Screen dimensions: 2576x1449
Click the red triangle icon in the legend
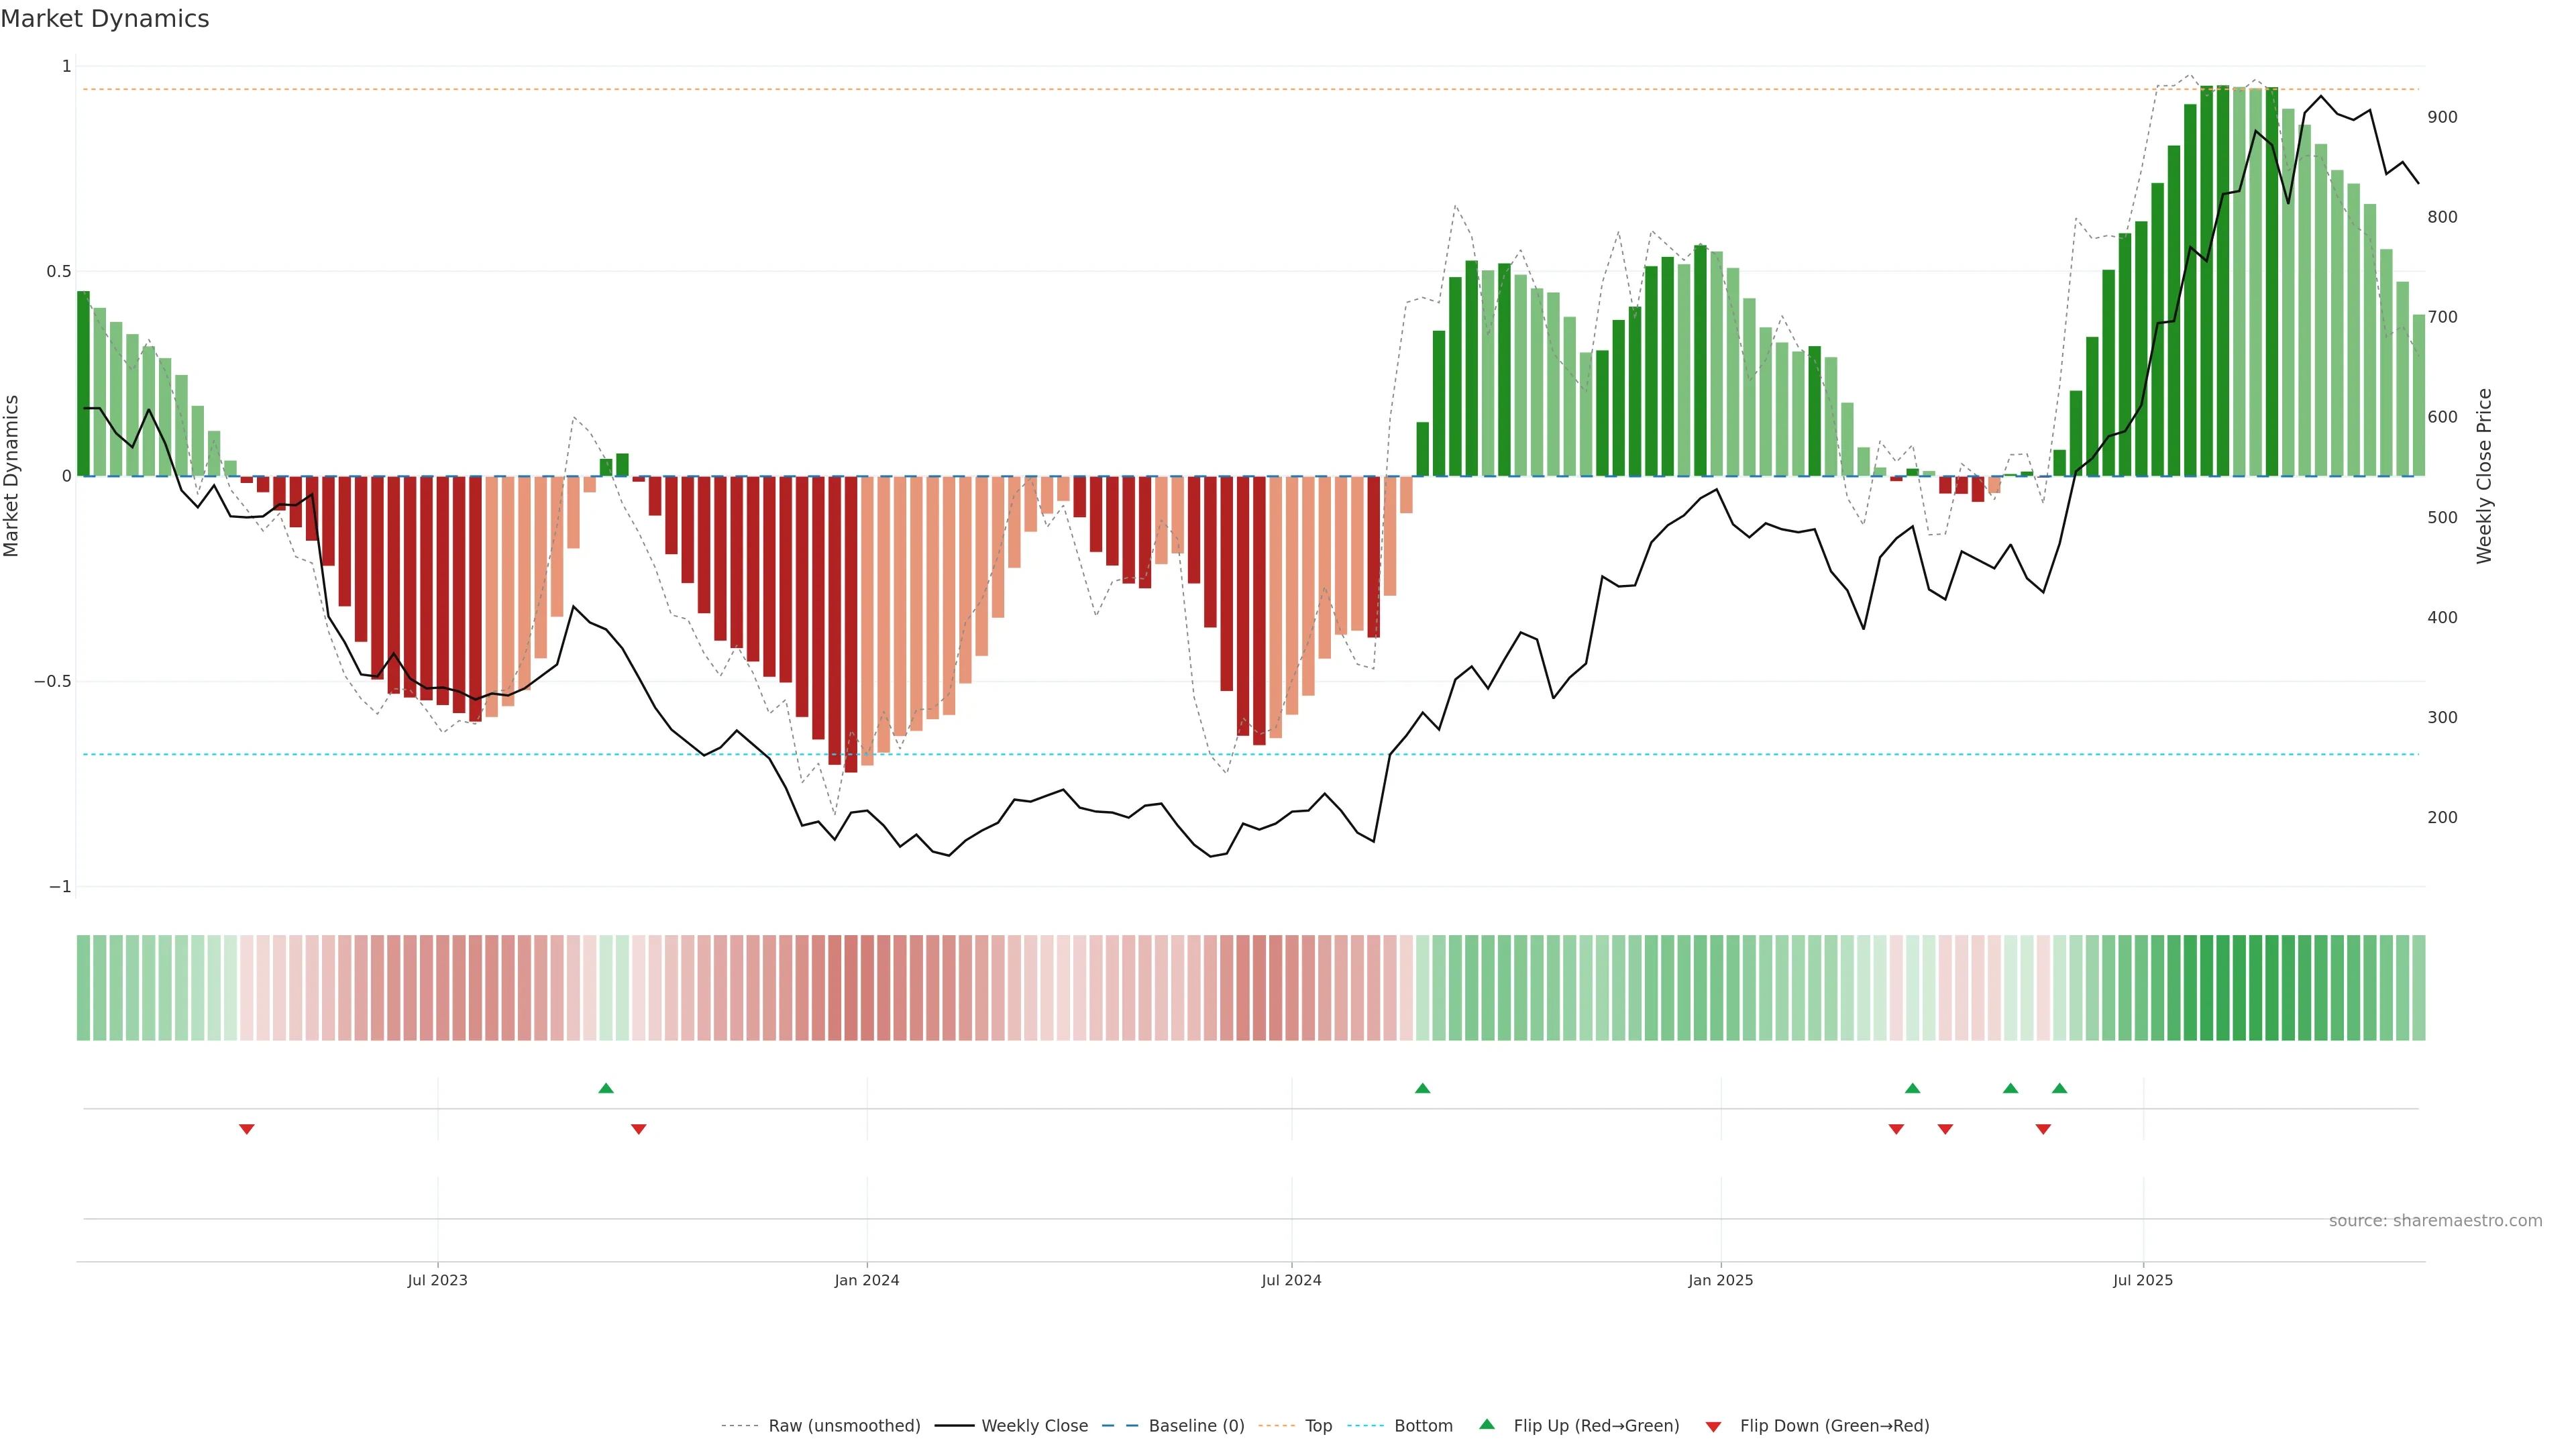[1713, 1426]
